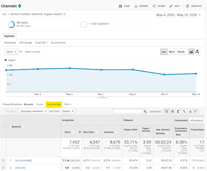207x171 pixels.
Task: Select the Term cloud view icon
Action: pyautogui.click(x=190, y=112)
